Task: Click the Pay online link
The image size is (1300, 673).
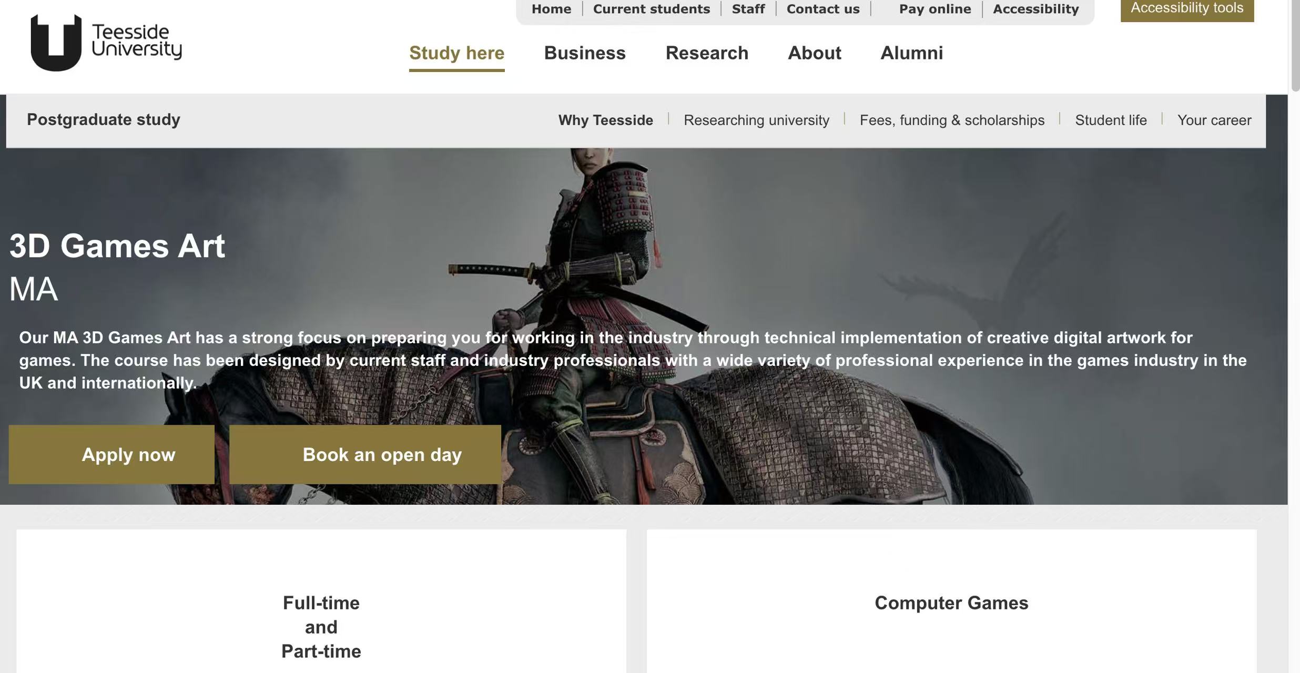Action: pyautogui.click(x=935, y=9)
